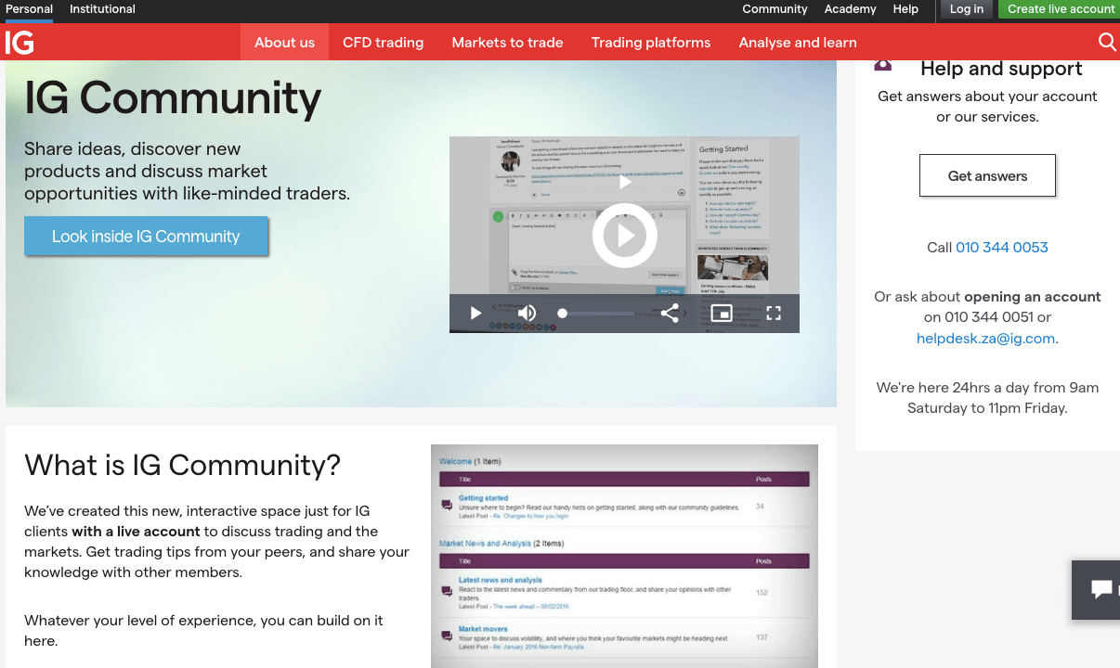The width and height of the screenshot is (1120, 668).
Task: Open the IG Community forum screenshot thumbnail
Action: [624, 557]
